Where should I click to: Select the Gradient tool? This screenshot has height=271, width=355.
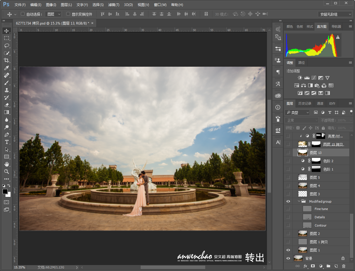pos(7,112)
